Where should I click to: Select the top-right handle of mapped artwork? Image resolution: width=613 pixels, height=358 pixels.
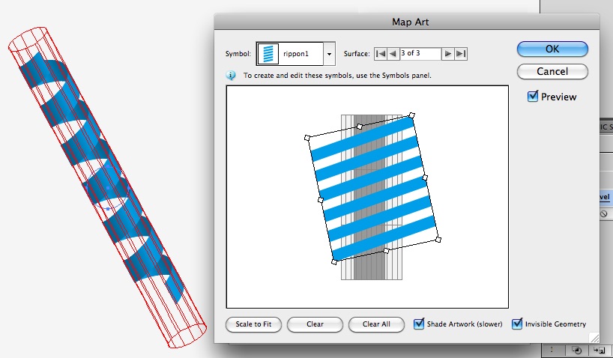(x=411, y=115)
